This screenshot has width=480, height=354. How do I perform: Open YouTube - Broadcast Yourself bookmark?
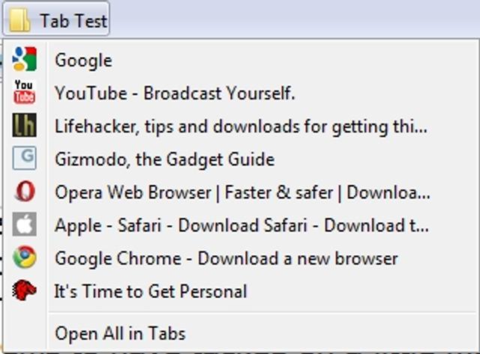[x=175, y=94]
